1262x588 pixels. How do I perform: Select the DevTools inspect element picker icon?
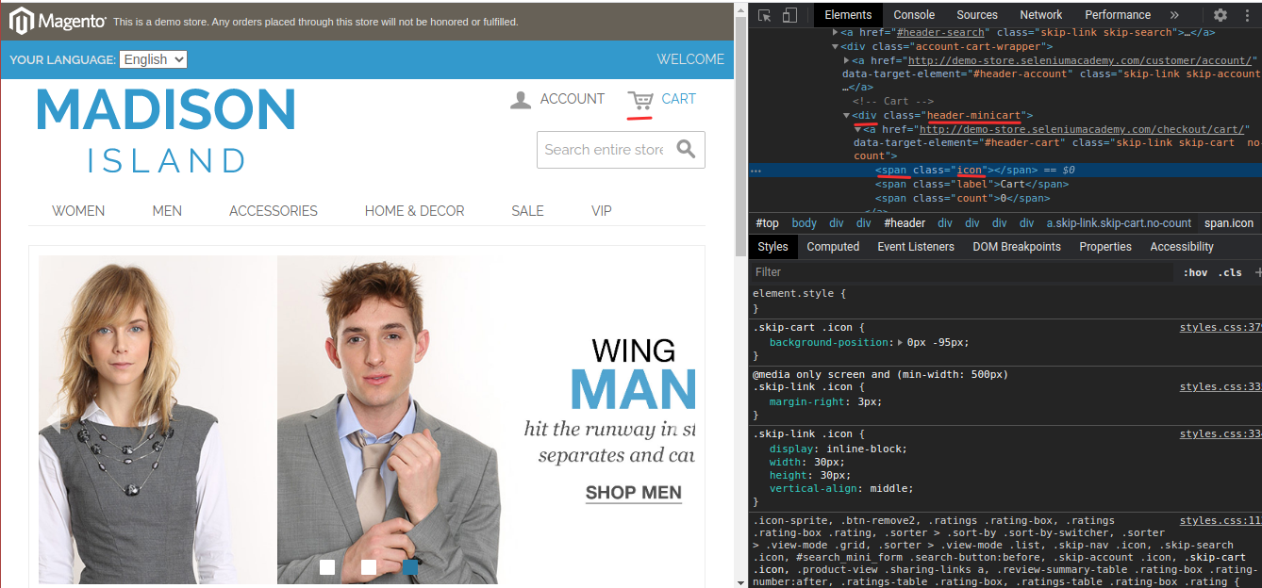click(765, 15)
